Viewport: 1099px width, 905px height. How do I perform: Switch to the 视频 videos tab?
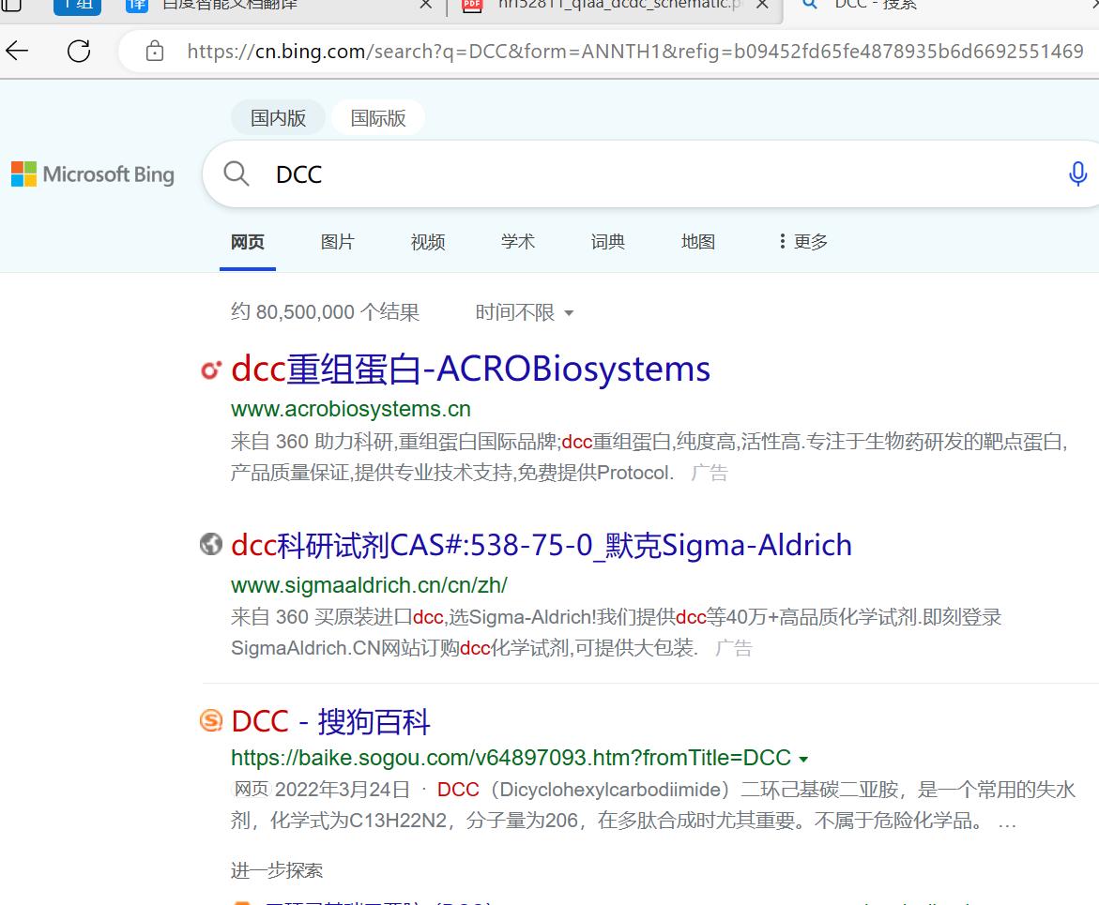tap(428, 242)
